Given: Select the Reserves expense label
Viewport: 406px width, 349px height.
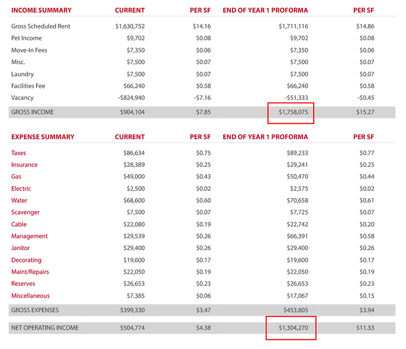Looking at the screenshot, I should click(23, 284).
